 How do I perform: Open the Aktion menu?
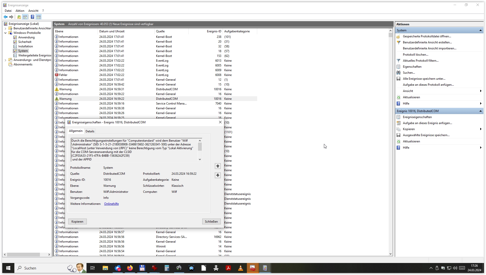point(20,11)
